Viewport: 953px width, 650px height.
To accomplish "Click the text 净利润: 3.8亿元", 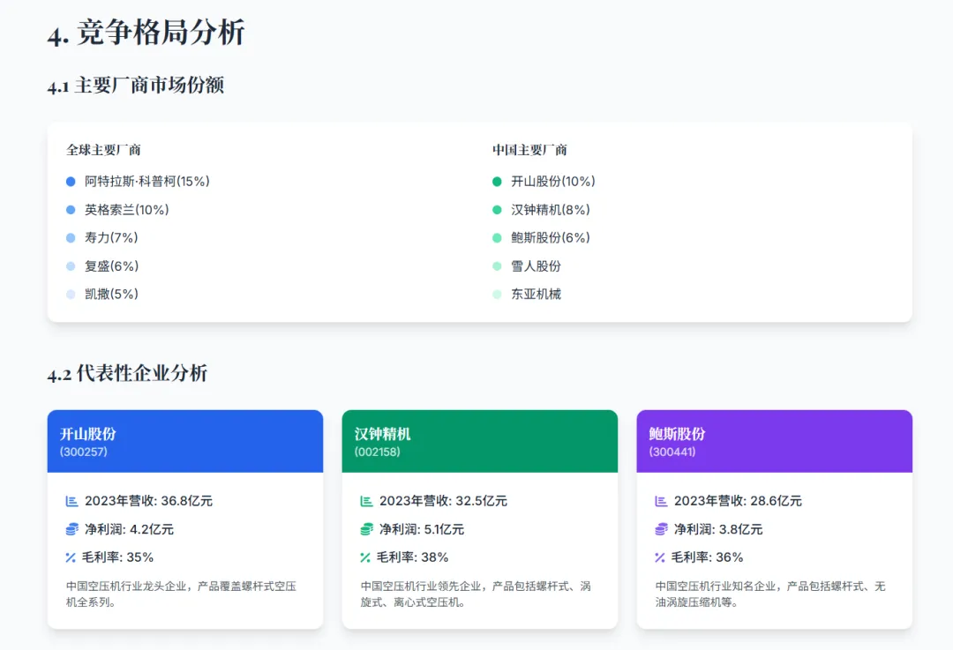I will 718,529.
